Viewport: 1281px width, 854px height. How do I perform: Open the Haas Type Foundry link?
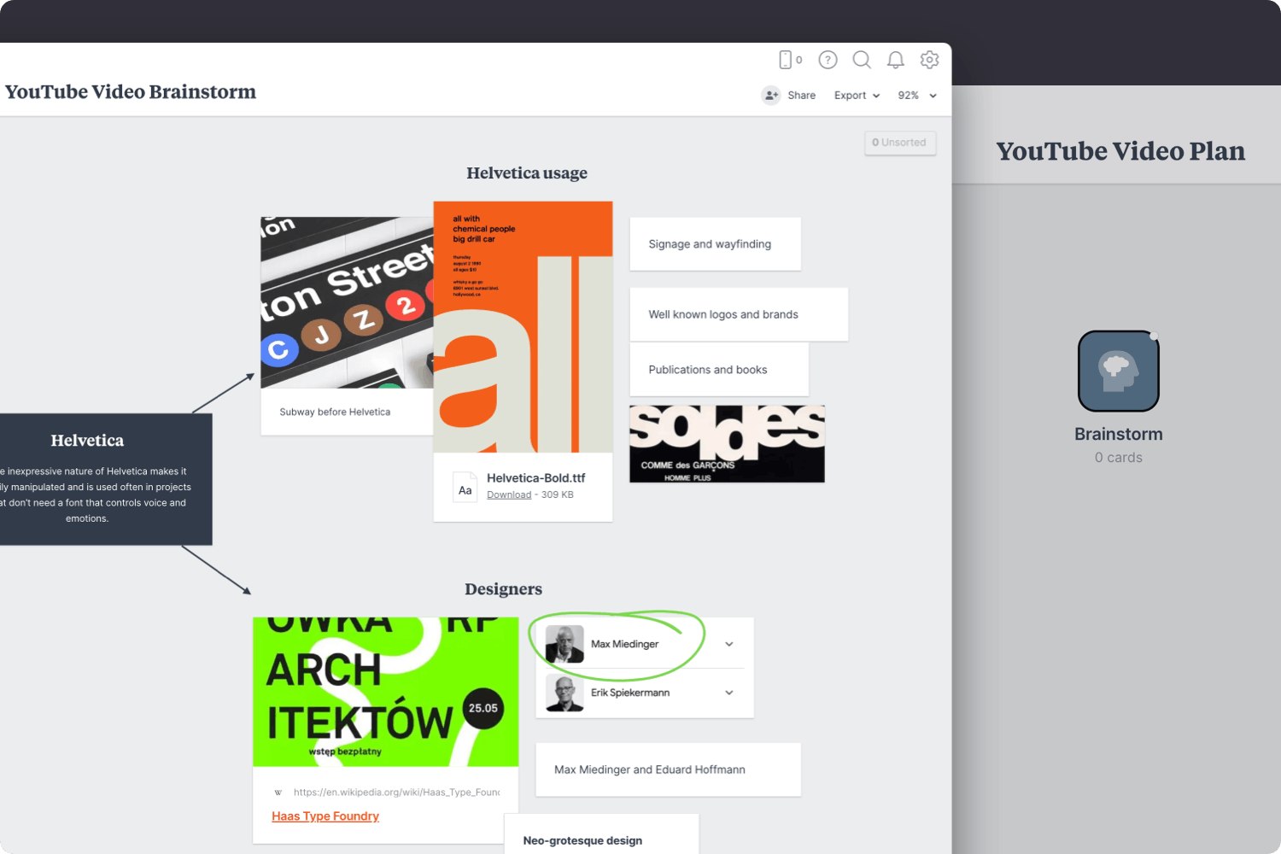[x=325, y=816]
